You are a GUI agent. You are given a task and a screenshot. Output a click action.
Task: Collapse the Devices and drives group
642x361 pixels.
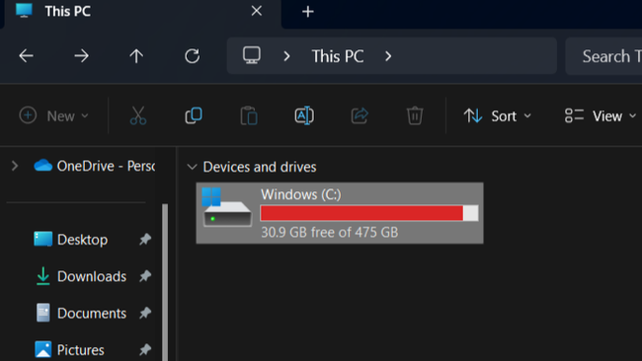tap(192, 167)
